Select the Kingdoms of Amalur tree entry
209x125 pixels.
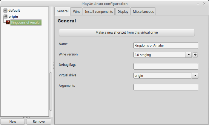pyautogui.click(x=26, y=22)
